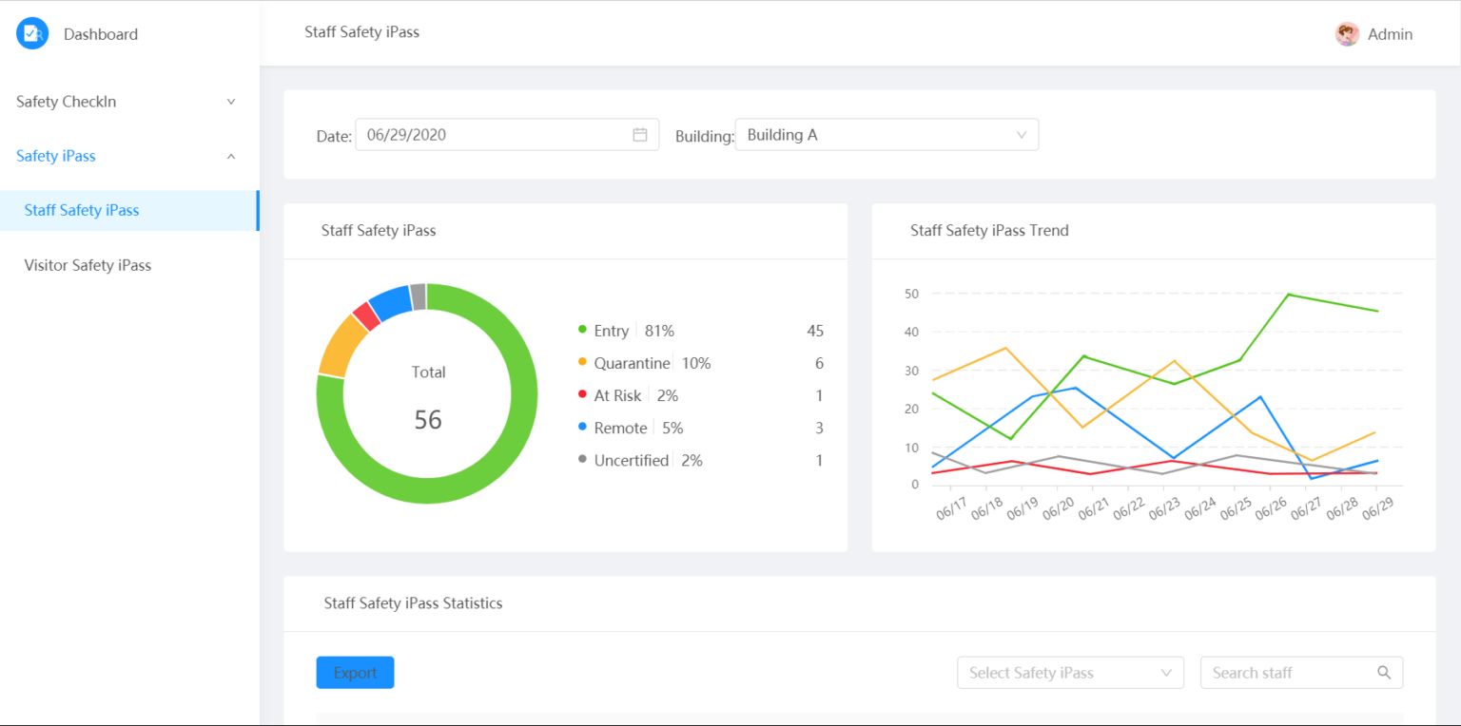This screenshot has height=726, width=1461.
Task: Click the blue Remote legend dot
Action: (x=582, y=427)
